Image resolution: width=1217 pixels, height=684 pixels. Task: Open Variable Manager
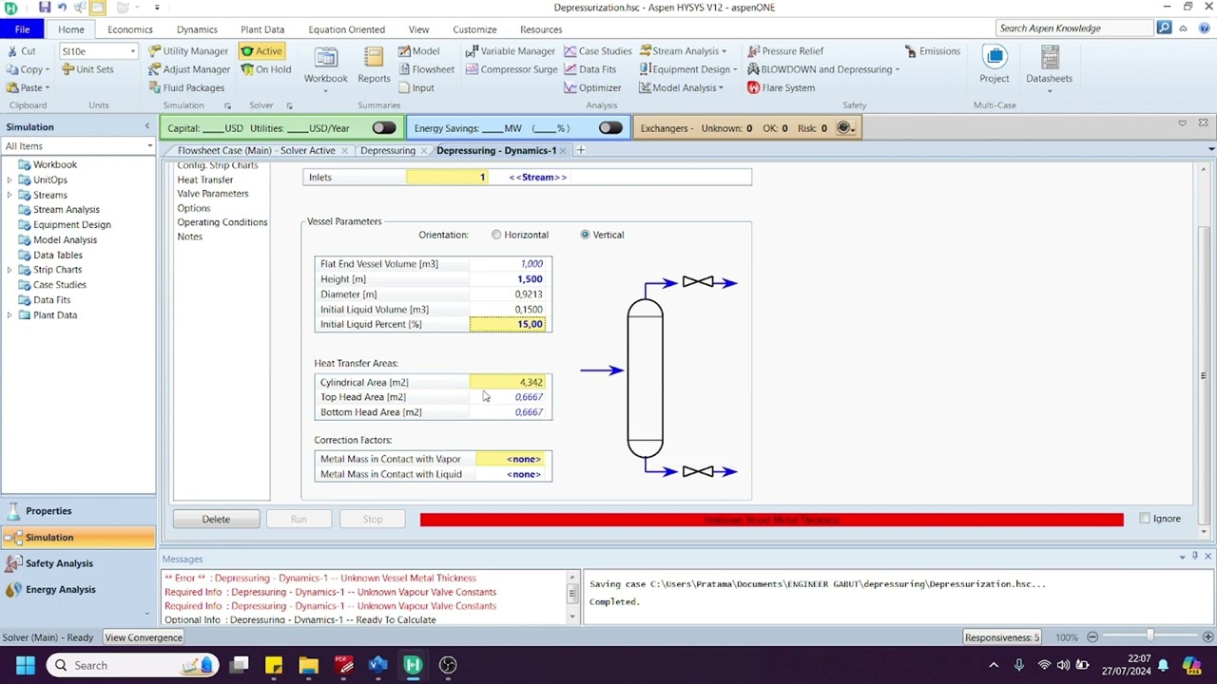[x=511, y=51]
